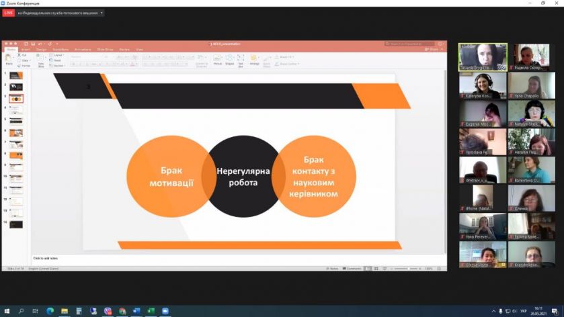Screen dimensions: 564x317
Task: Click the Text Box icon
Action: coord(241,60)
